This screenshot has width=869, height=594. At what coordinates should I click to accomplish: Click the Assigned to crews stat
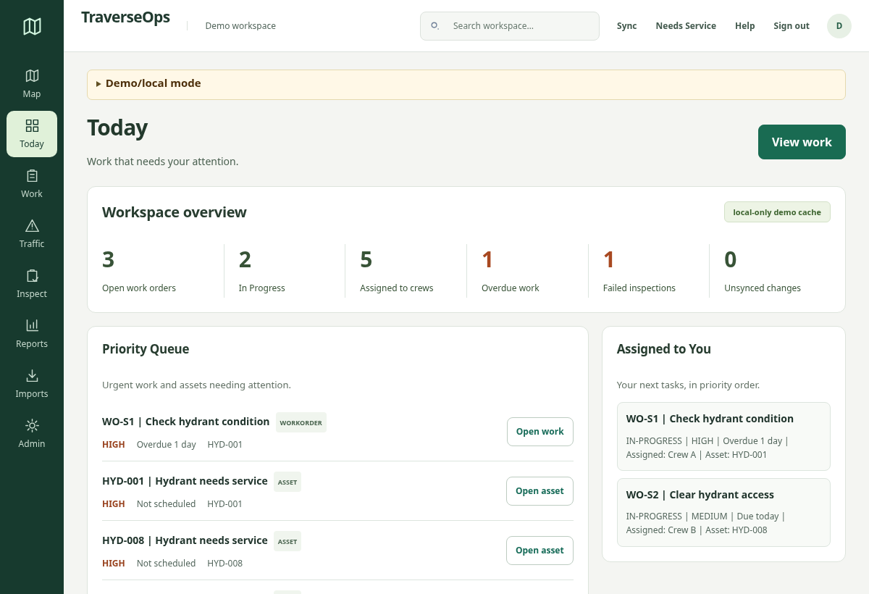point(406,271)
